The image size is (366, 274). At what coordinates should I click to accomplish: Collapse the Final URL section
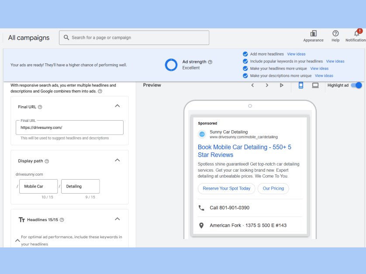pyautogui.click(x=117, y=106)
